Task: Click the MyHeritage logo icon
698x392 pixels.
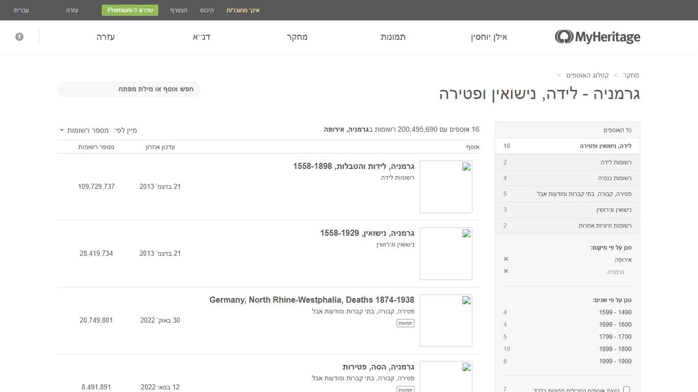Action: [564, 37]
